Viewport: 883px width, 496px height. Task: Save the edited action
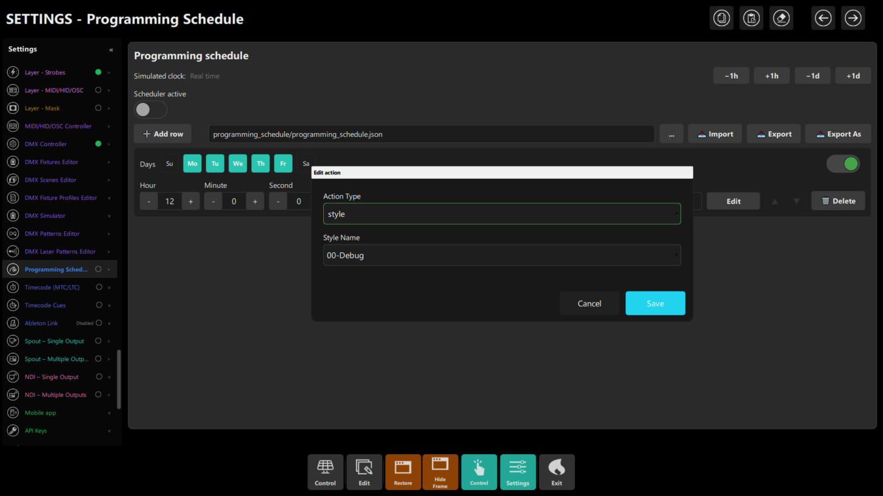[655, 303]
